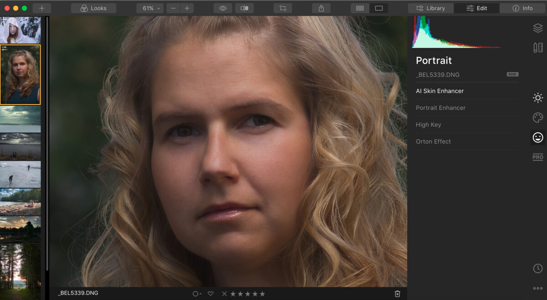Open the Library tab
This screenshot has width=547, height=300.
click(431, 8)
